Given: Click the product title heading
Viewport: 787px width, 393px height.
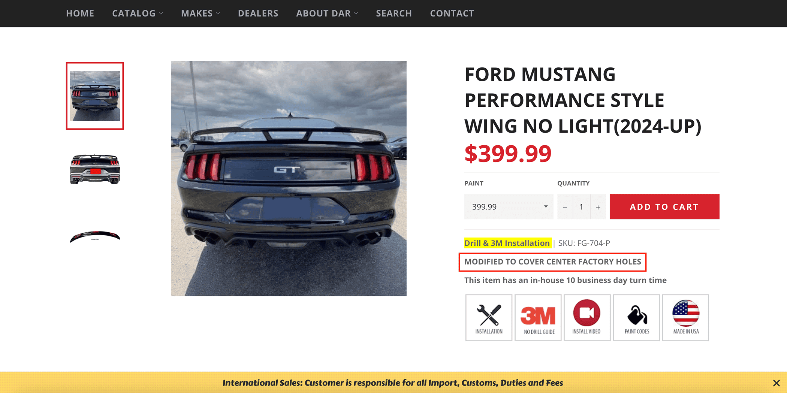Looking at the screenshot, I should [583, 100].
